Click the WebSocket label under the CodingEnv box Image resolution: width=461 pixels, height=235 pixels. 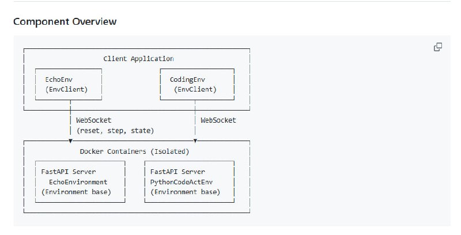click(218, 120)
